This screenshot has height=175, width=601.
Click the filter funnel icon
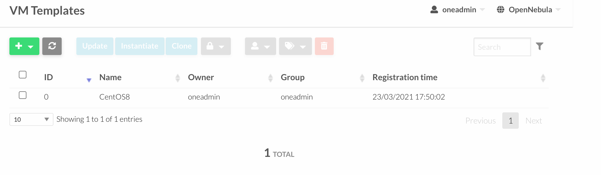tap(540, 46)
